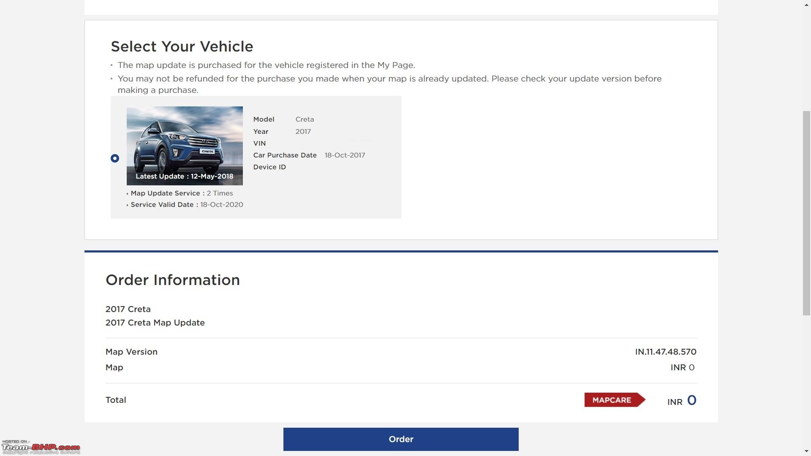
Task: Click the 'Order Information' heading
Action: (173, 280)
